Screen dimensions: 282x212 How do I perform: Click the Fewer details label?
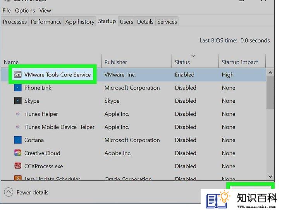[x=33, y=192]
